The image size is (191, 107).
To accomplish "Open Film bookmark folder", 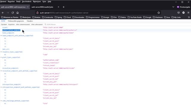I will click(x=114, y=17).
